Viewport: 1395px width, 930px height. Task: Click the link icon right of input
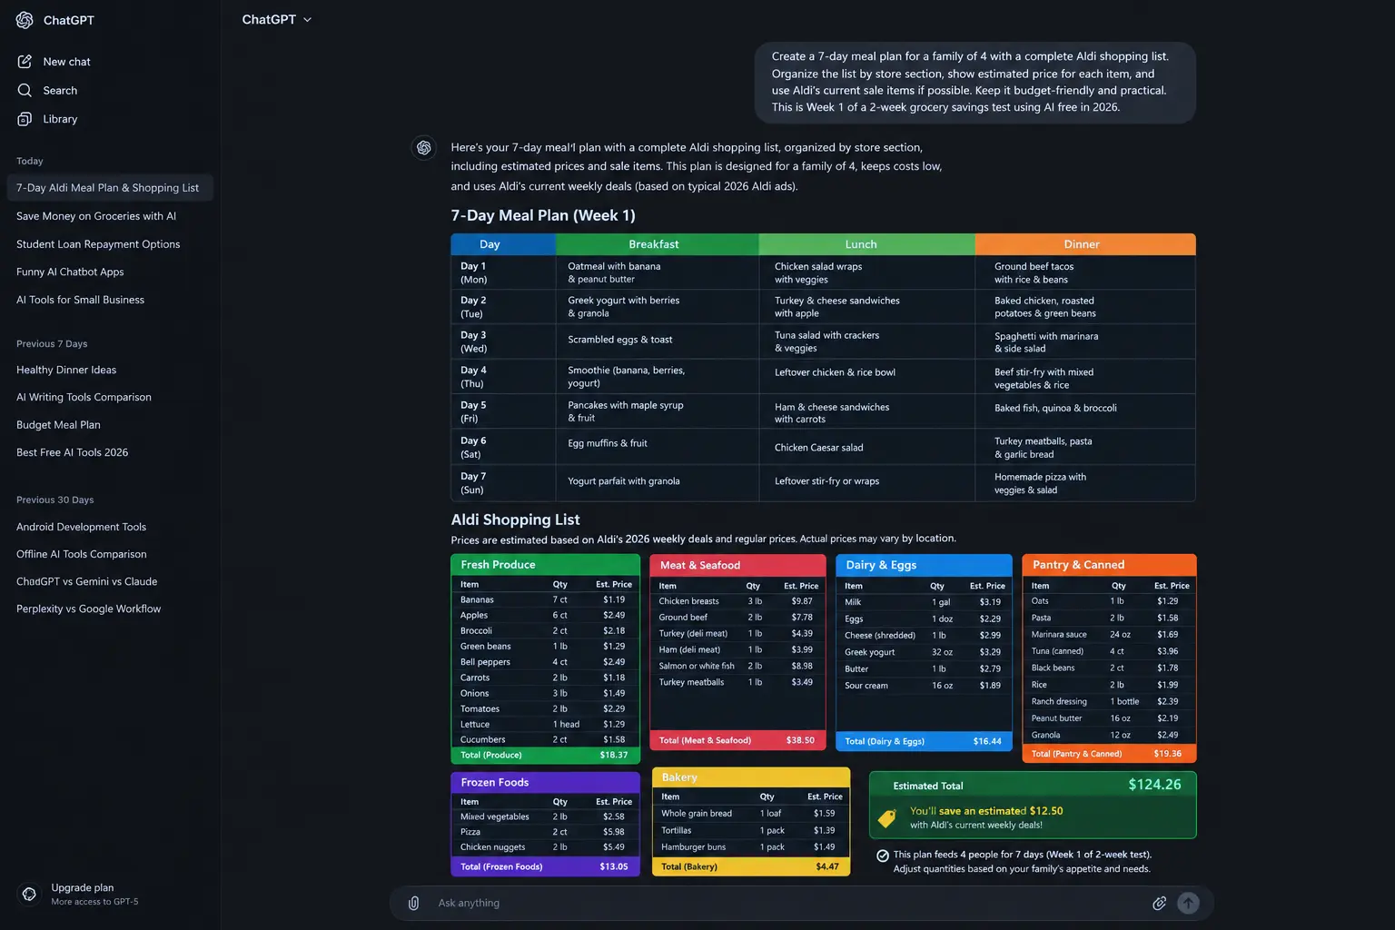point(1159,903)
